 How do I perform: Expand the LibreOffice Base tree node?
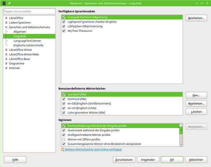pyautogui.click(x=6, y=59)
